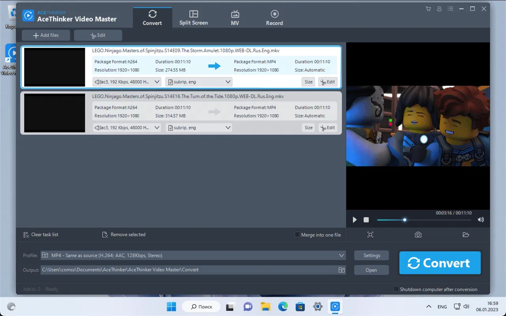The width and height of the screenshot is (506, 316).
Task: Select the Storm.Amulet video thumbnail
Action: tap(55, 67)
